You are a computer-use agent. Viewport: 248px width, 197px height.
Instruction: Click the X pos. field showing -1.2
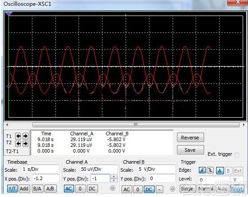tap(46, 179)
